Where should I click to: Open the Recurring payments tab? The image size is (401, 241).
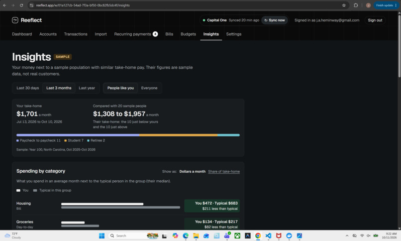(136, 34)
